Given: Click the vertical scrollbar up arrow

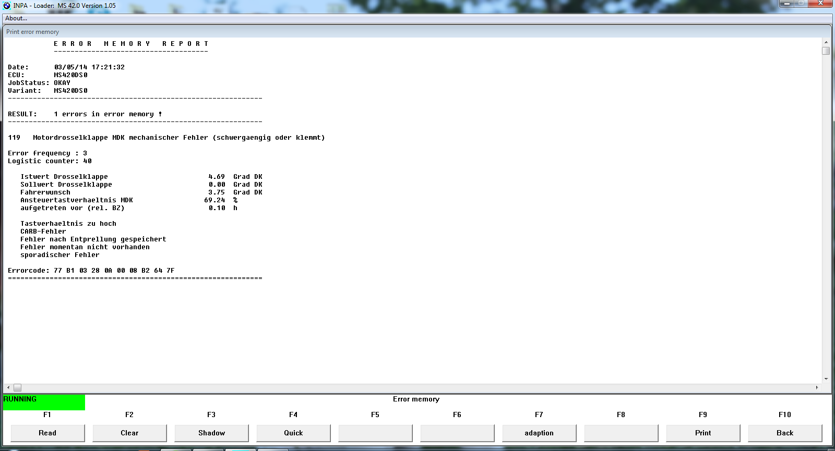Looking at the screenshot, I should pos(826,42).
